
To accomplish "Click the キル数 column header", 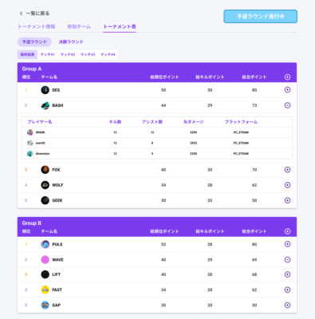I will point(115,122).
